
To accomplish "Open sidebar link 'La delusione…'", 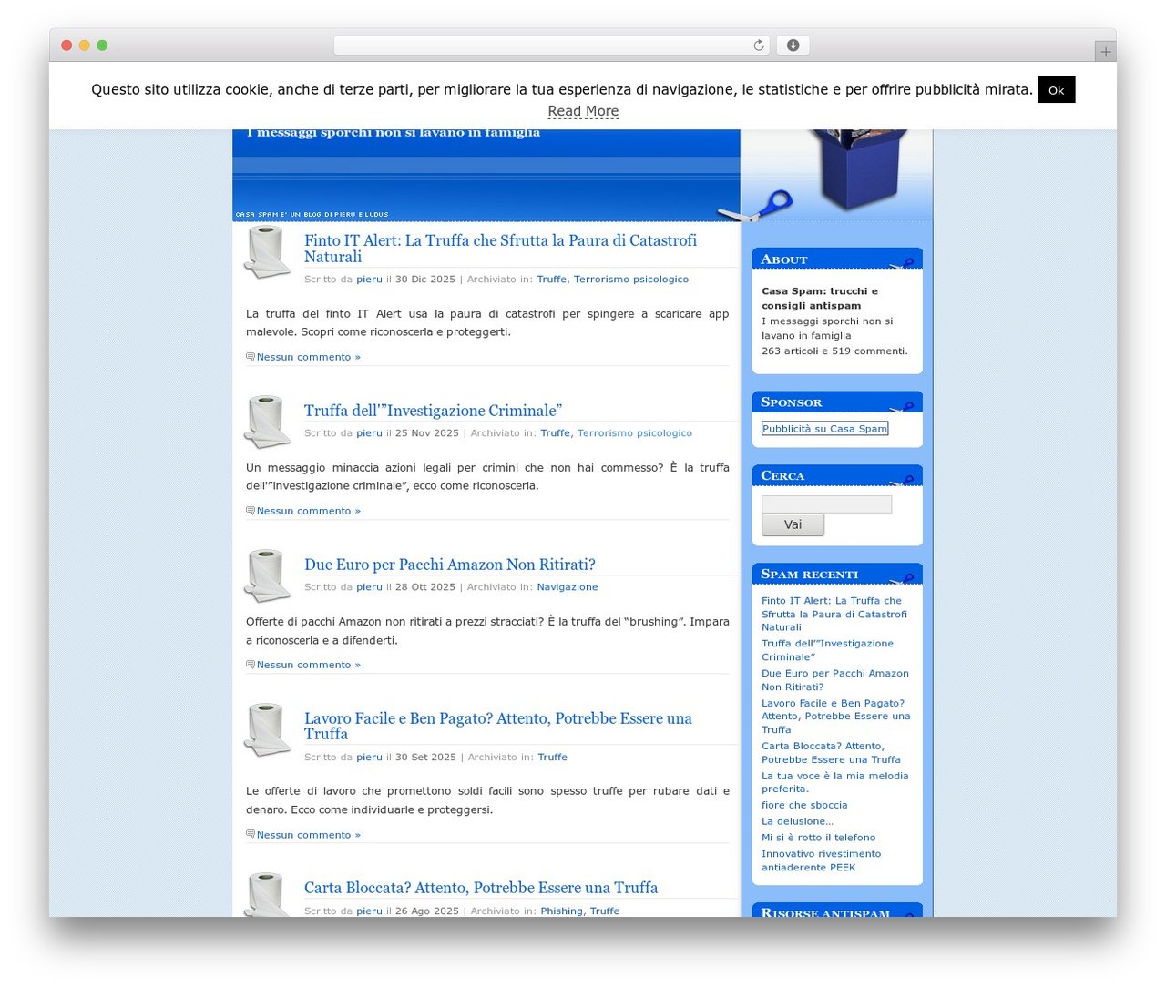I will (x=797, y=821).
